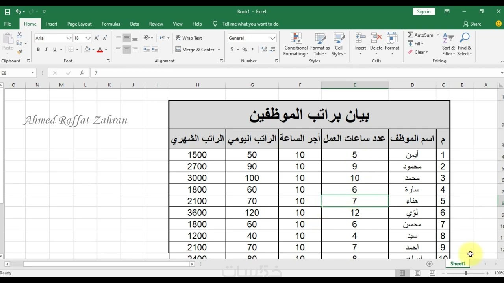Open the General number format dropdown
Image resolution: width=504 pixels, height=283 pixels.
pos(272,38)
